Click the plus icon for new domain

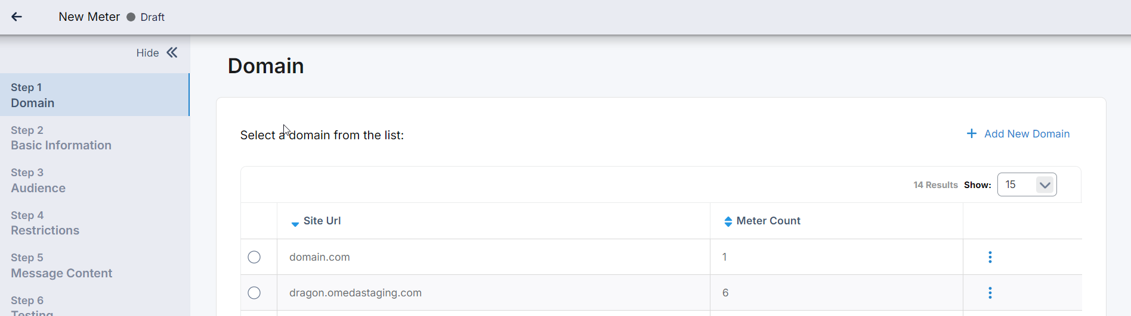tap(972, 134)
